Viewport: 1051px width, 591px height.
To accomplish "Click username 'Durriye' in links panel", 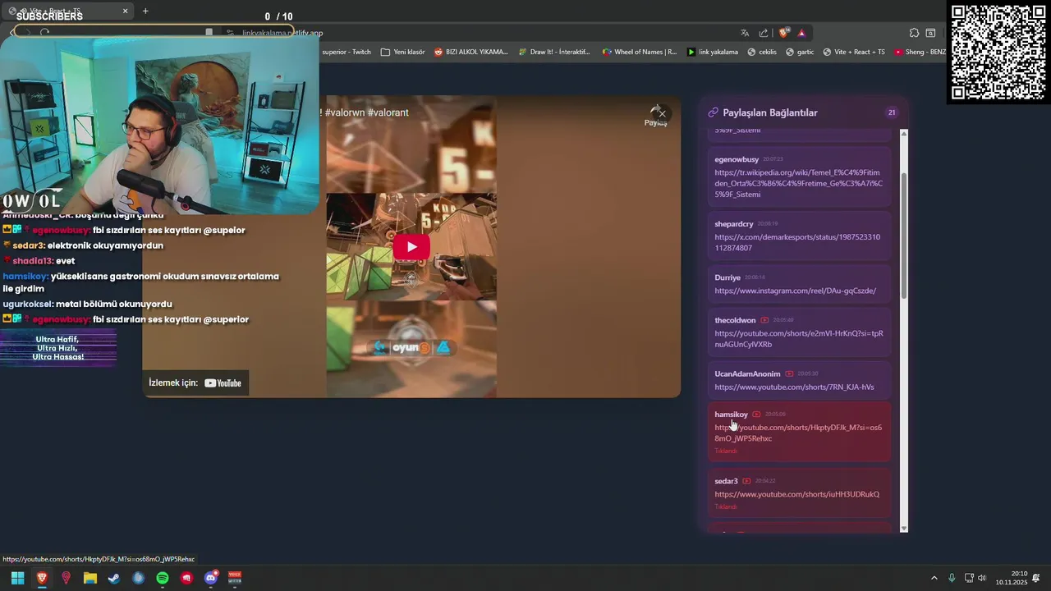I will tap(727, 277).
